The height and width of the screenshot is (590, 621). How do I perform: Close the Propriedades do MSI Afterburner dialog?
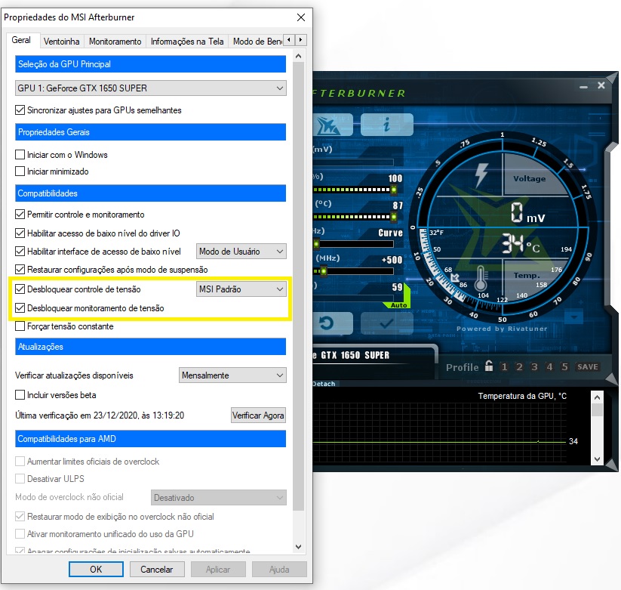[x=301, y=17]
